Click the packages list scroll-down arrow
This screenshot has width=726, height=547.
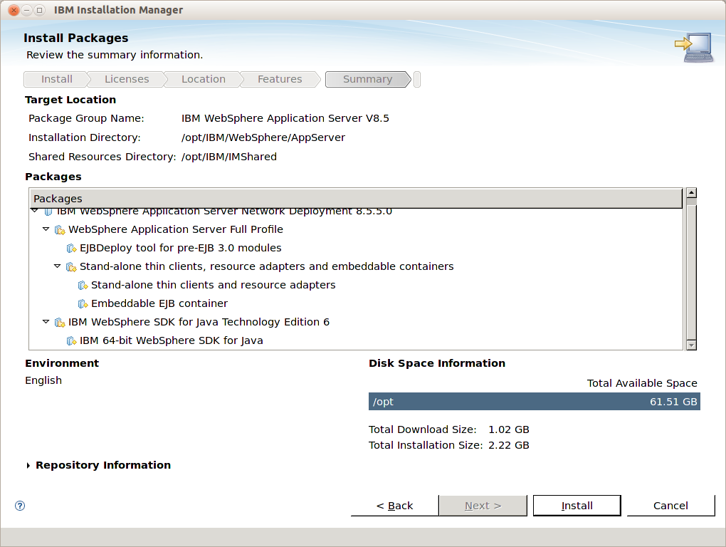691,345
